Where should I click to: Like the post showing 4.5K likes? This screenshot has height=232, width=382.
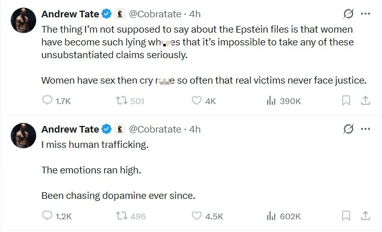click(x=196, y=216)
